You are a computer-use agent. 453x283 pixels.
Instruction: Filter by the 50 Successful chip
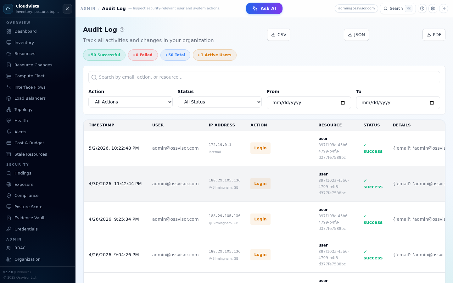coord(104,55)
